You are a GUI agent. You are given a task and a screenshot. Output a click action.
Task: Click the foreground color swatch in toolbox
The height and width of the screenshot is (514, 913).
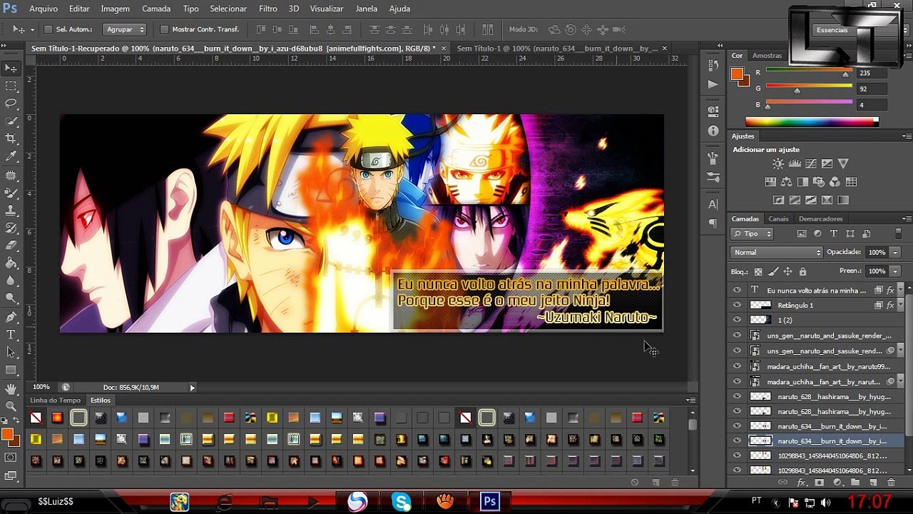(7, 433)
